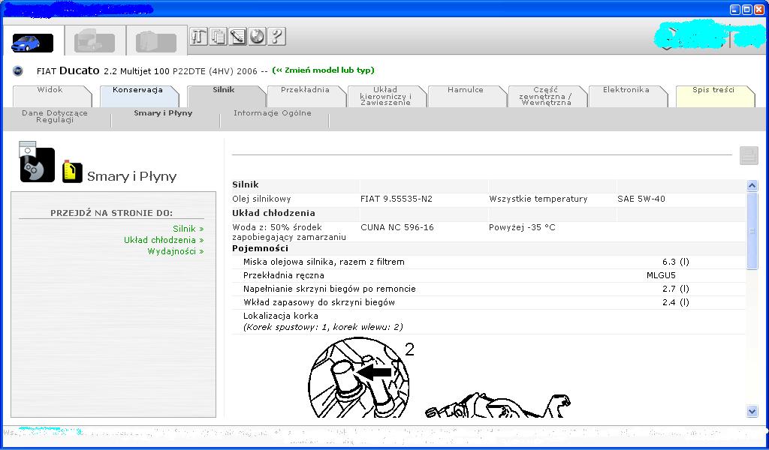Viewport: 769px width, 450px height.
Task: Open the tools settings toolbar icon
Action: point(198,36)
